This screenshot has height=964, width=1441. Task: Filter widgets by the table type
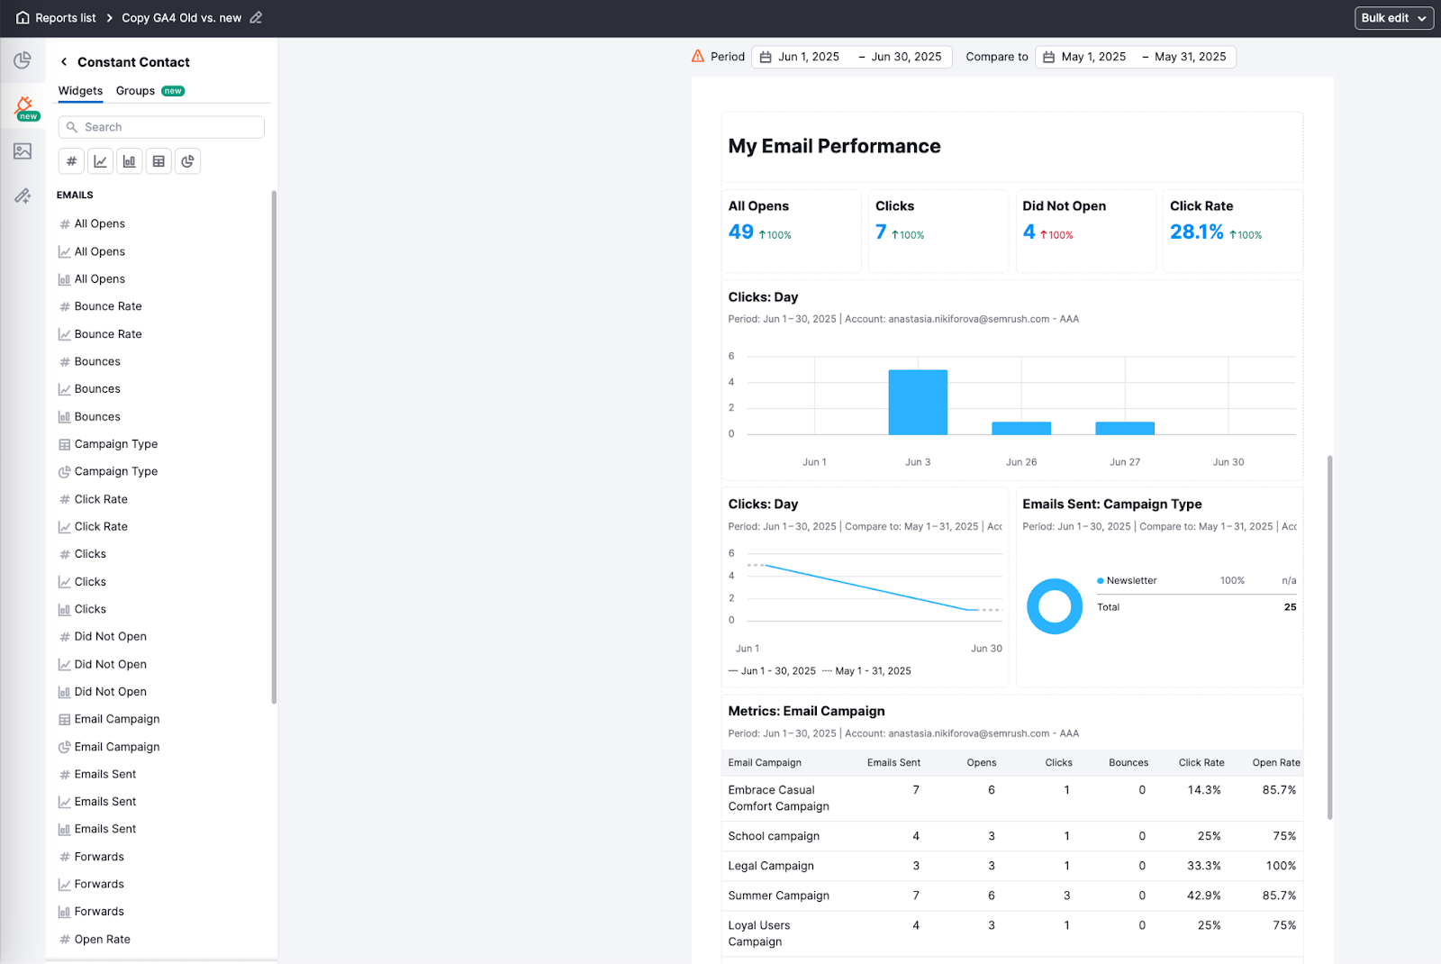coord(159,160)
